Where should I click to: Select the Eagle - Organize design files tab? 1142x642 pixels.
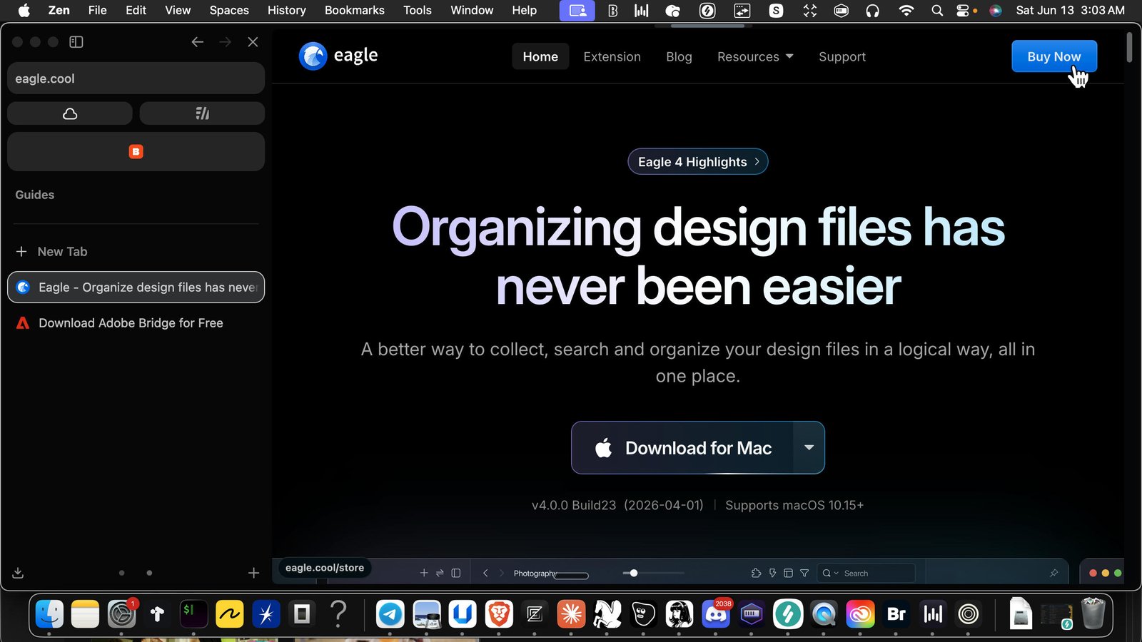coord(136,287)
